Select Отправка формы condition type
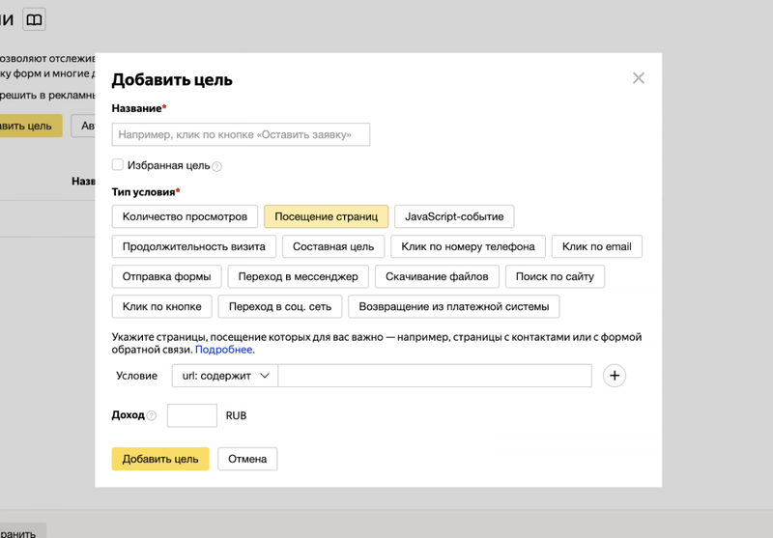The height and width of the screenshot is (538, 773). pos(166,277)
